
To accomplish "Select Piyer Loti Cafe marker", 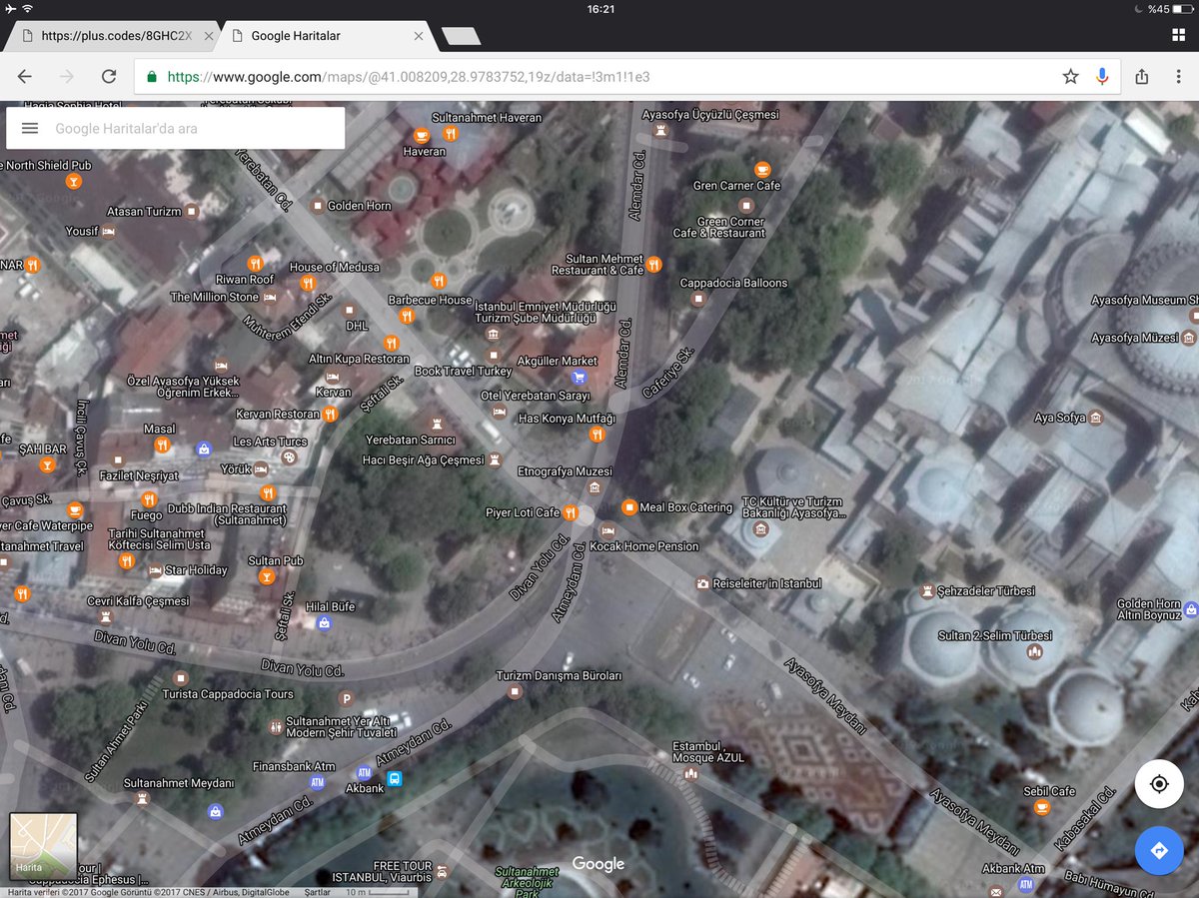I will (571, 512).
